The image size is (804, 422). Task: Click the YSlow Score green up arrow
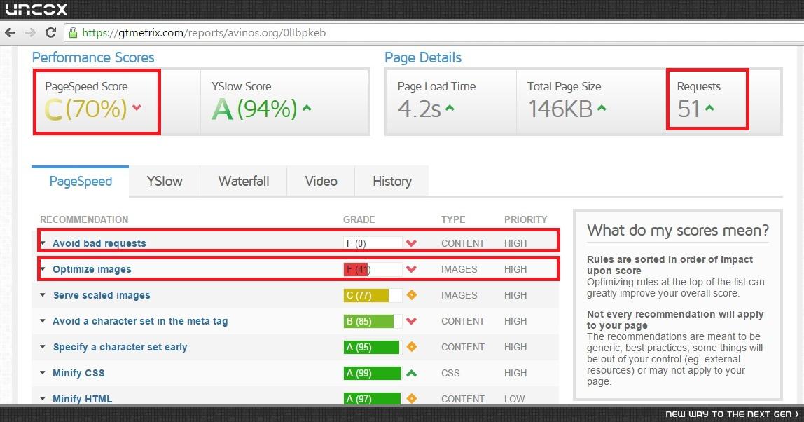click(x=307, y=107)
